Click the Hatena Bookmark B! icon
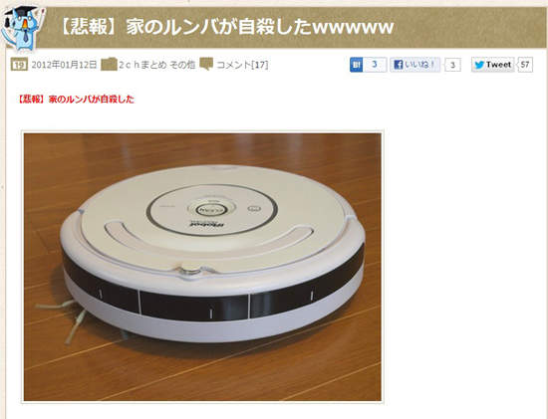 pos(357,65)
